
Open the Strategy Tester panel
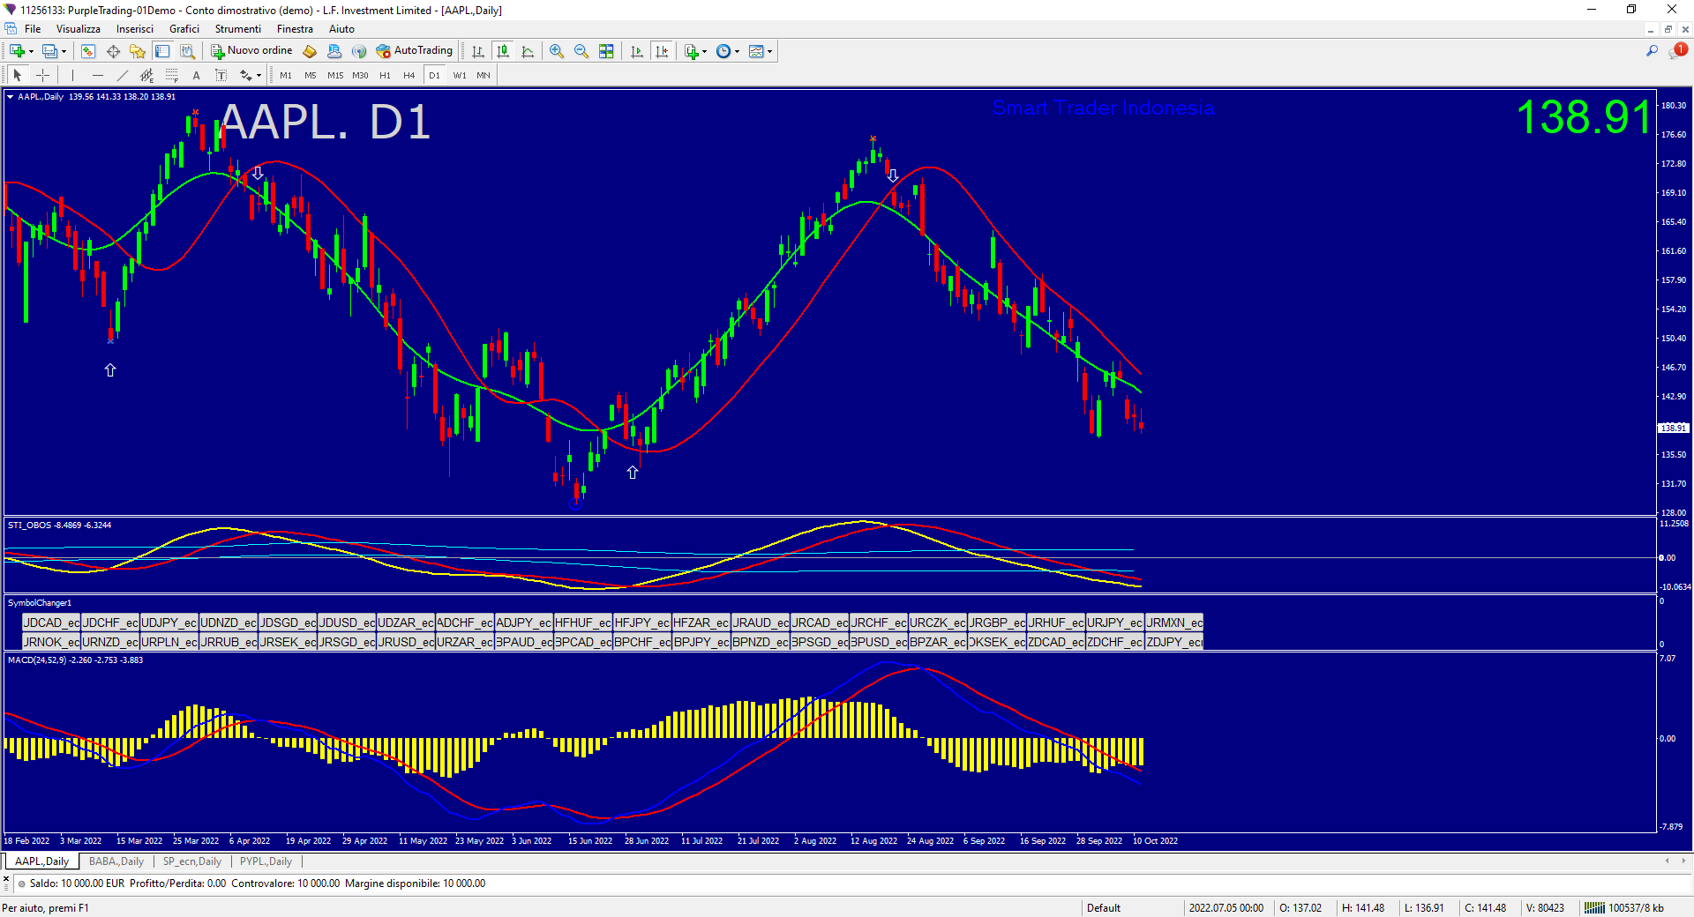pos(187,51)
